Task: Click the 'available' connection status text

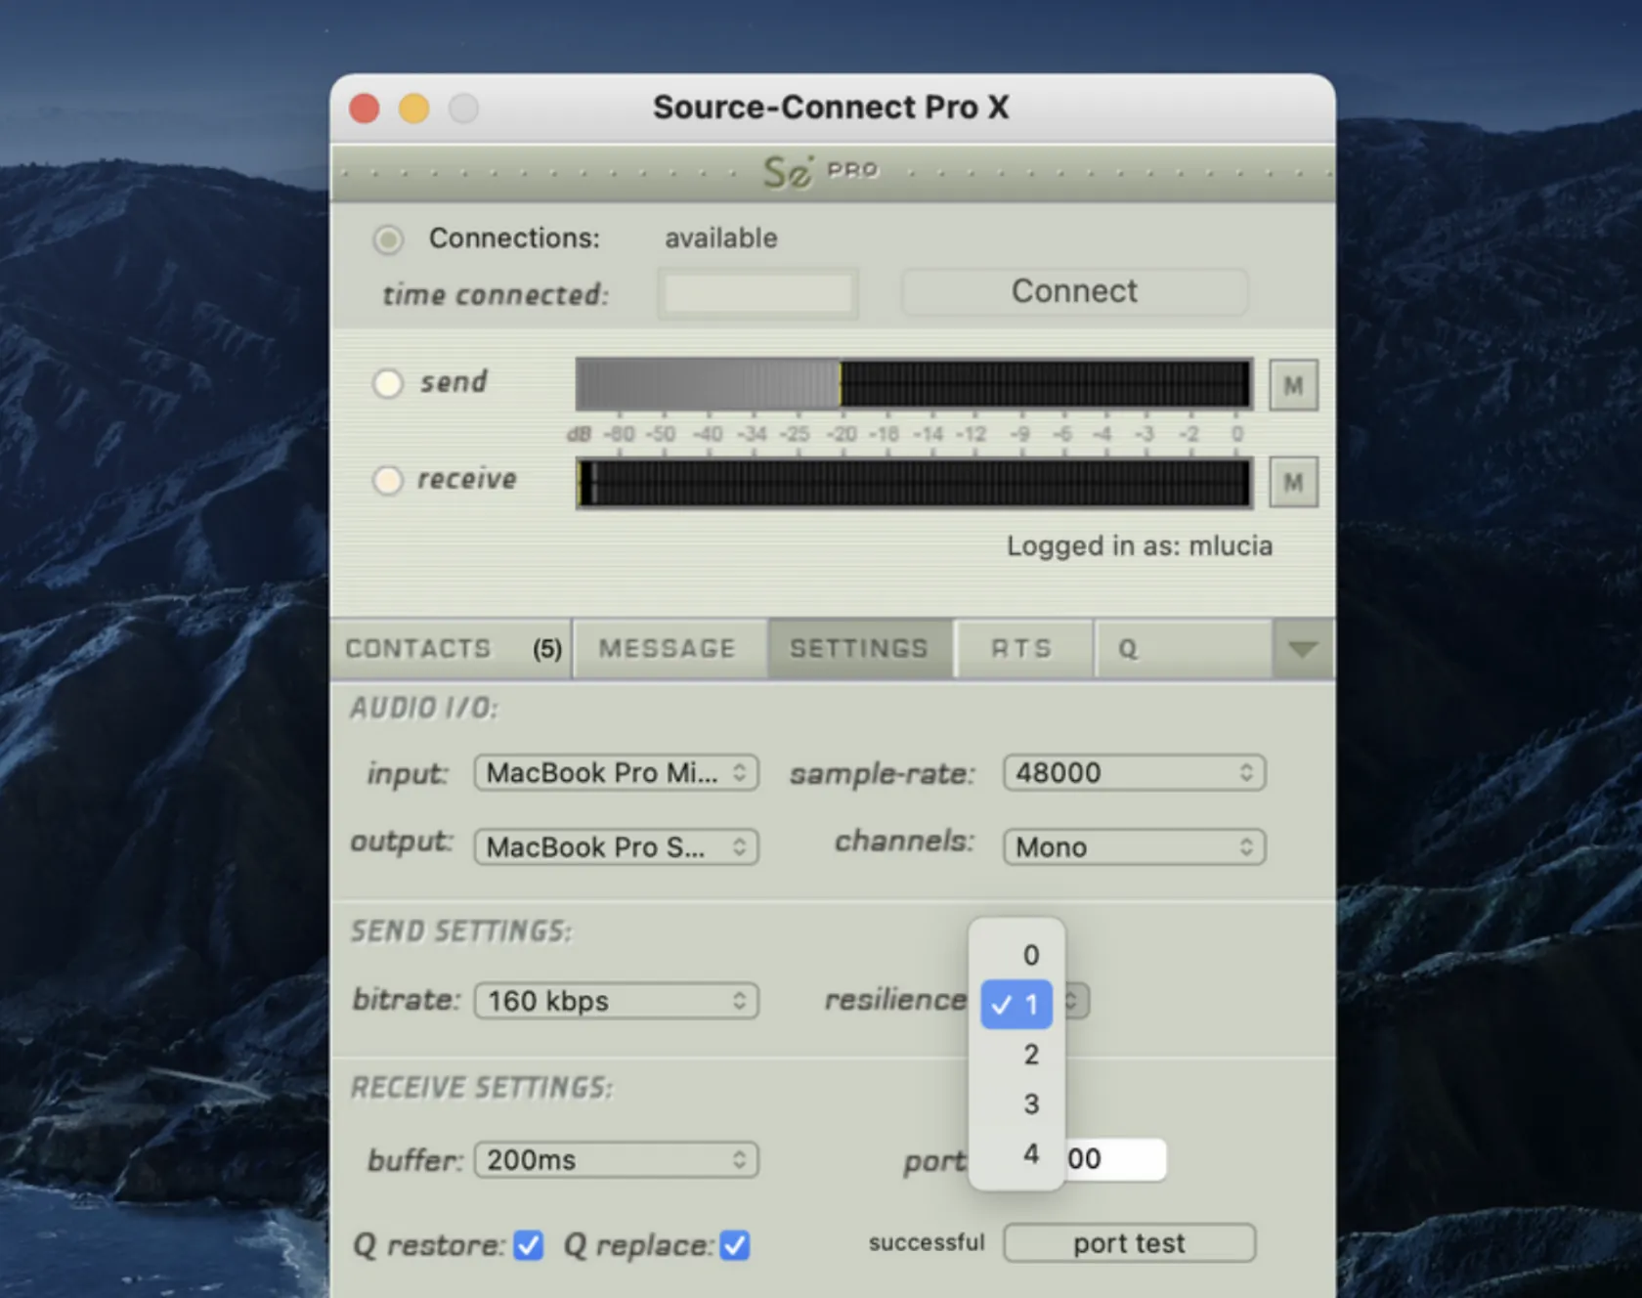Action: point(721,238)
